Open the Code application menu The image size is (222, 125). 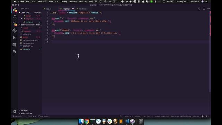click(x=21, y=1)
